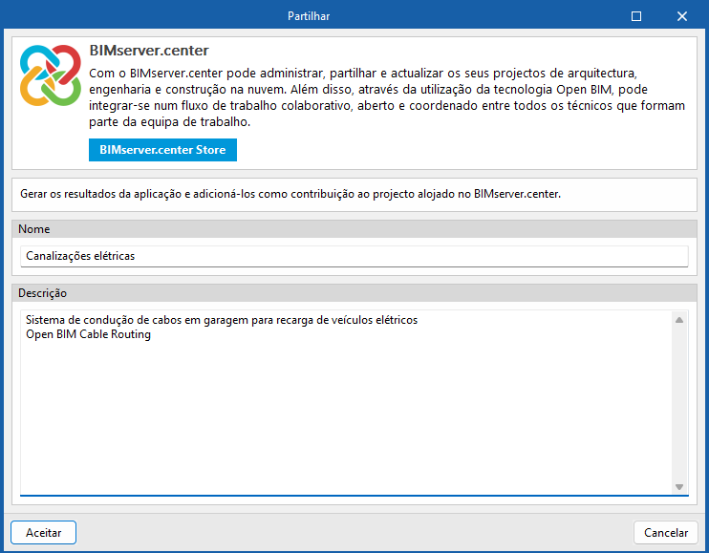
Task: Focus the Nome input field
Action: click(354, 256)
